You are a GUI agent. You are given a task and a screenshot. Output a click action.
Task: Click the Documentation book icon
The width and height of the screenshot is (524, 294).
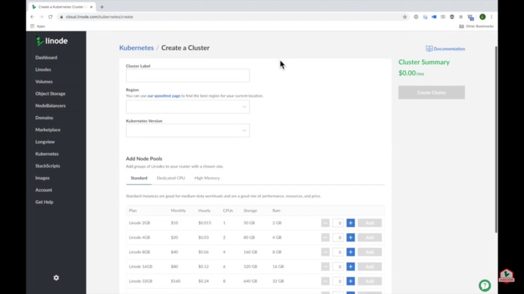pyautogui.click(x=429, y=49)
